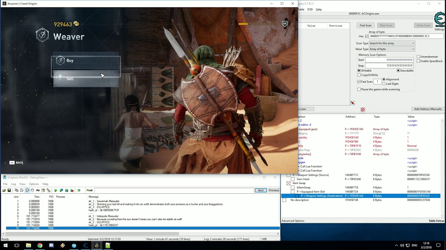Toggle the Writable checkbox
Viewport: 446px width, 250px height.
pyautogui.click(x=359, y=70)
